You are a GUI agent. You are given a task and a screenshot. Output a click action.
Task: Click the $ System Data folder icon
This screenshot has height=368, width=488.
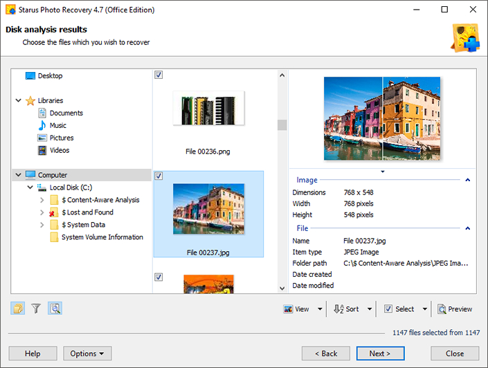(54, 225)
